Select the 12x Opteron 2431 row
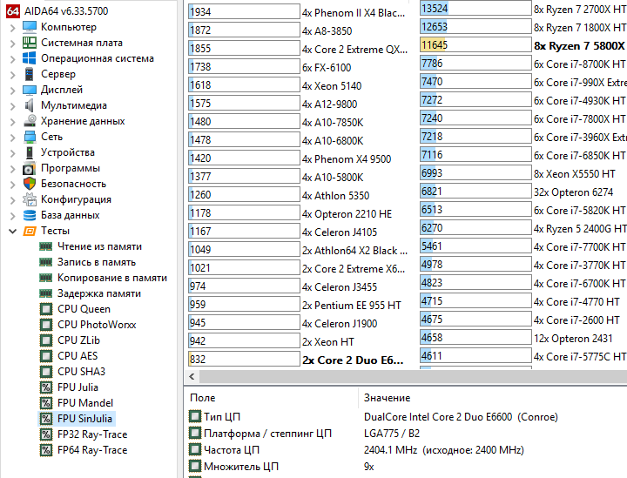The image size is (627, 478). click(573, 339)
